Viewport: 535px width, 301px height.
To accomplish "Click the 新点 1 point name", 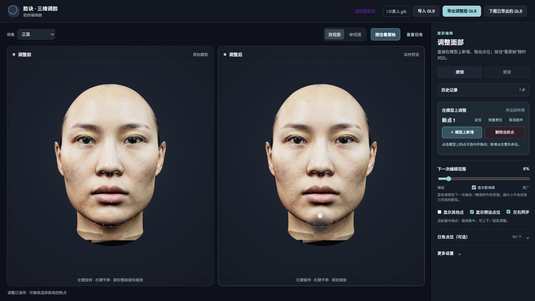I will point(448,120).
